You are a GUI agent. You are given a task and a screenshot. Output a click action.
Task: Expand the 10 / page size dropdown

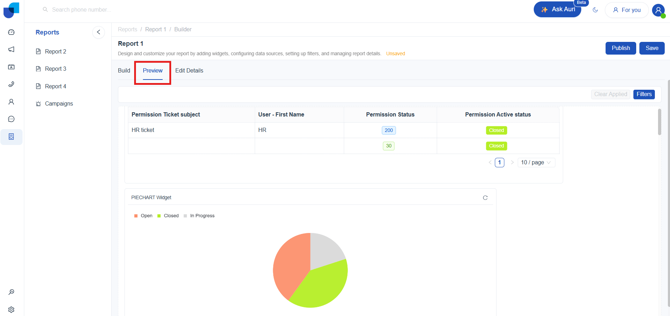[x=536, y=163]
